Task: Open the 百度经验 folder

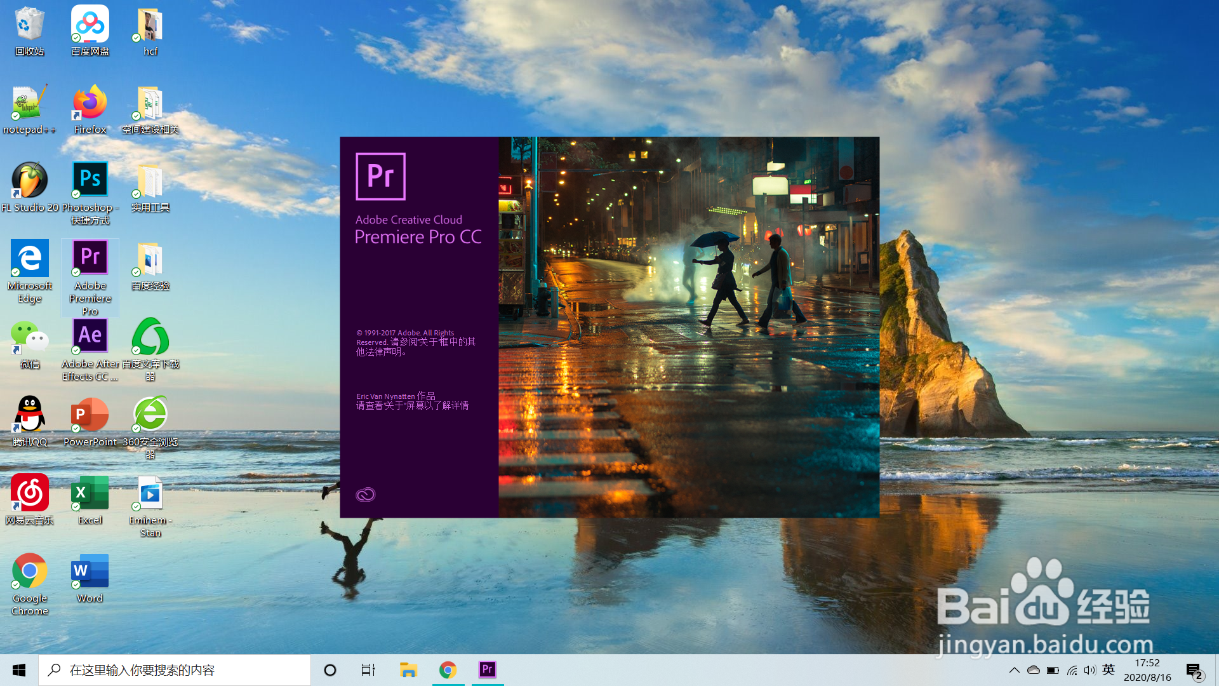Action: pos(150,266)
